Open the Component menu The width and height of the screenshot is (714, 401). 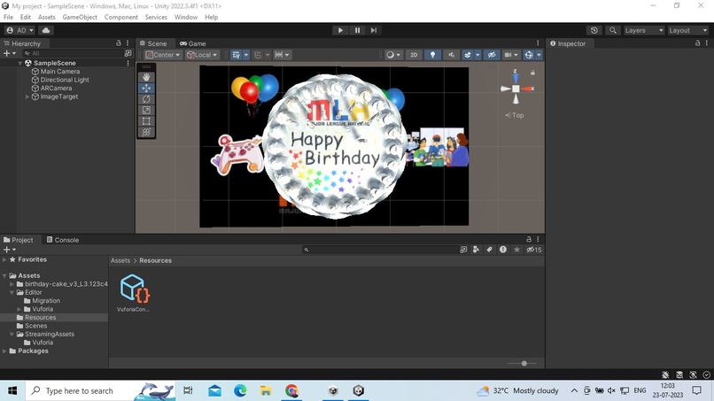coord(121,17)
